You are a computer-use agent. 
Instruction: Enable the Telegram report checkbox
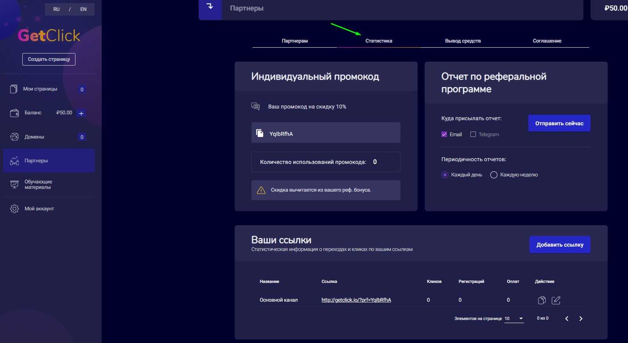473,134
